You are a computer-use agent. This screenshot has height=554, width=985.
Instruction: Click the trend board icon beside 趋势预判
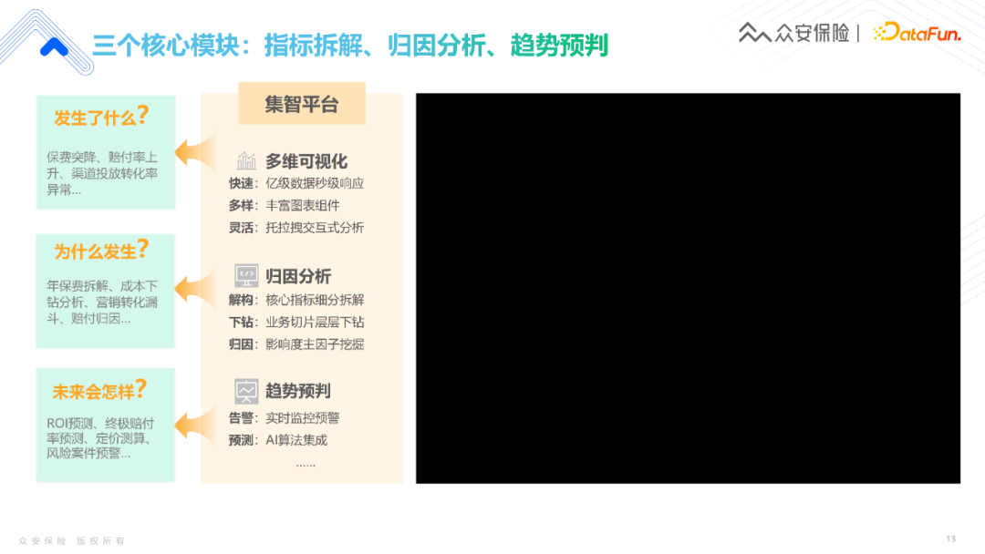(246, 391)
